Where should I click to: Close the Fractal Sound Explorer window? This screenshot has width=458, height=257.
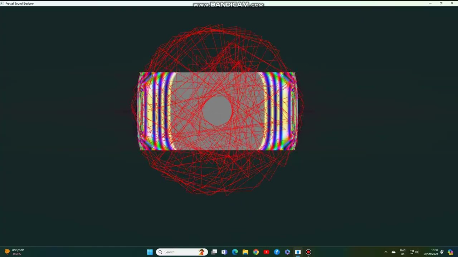tap(452, 3)
